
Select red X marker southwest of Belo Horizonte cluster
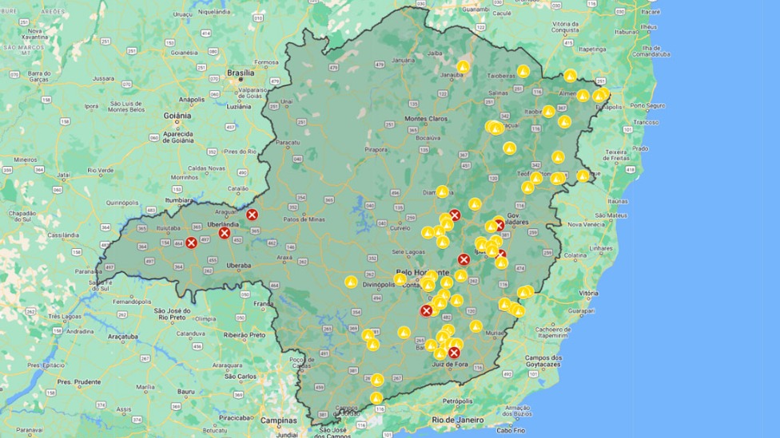(x=426, y=310)
